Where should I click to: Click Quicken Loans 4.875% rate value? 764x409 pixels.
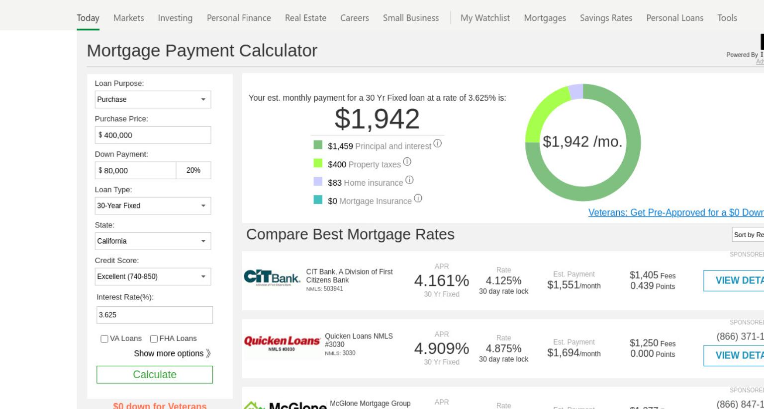point(503,348)
